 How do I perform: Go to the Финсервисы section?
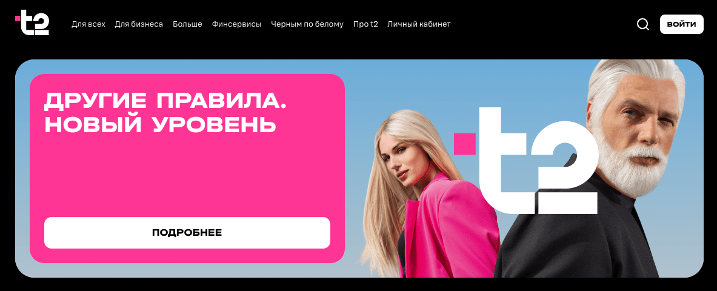(x=236, y=24)
